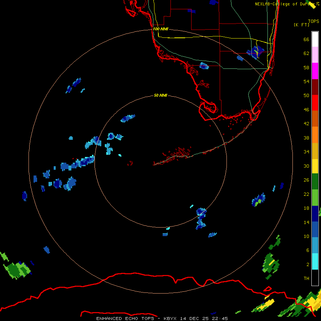The image size is (321, 321).
Task: Click the '18' legend value
Action: pos(306,208)
